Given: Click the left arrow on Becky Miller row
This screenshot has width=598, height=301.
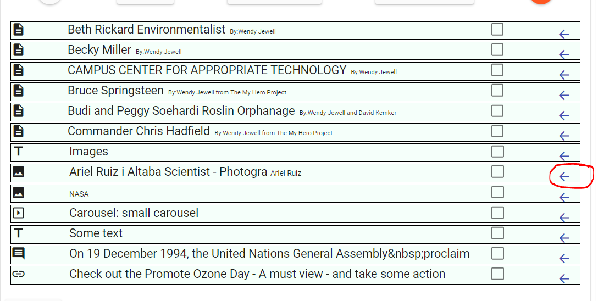Looking at the screenshot, I should coord(564,54).
